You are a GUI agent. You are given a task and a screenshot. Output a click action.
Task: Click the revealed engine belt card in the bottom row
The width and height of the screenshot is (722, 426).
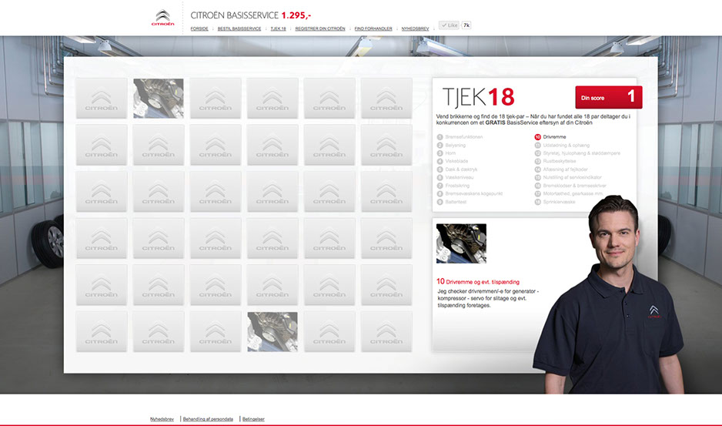(272, 331)
